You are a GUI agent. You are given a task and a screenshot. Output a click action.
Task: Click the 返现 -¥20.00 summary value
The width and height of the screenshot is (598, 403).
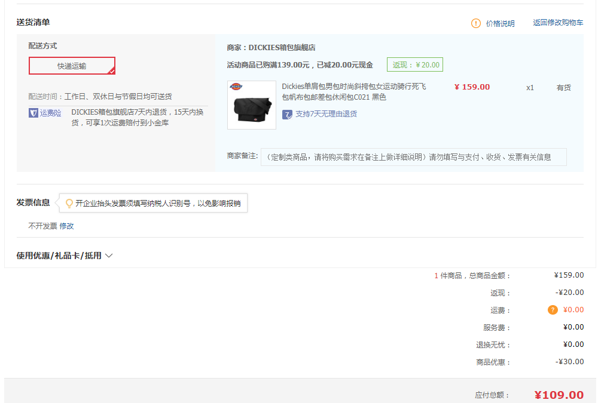pos(569,293)
